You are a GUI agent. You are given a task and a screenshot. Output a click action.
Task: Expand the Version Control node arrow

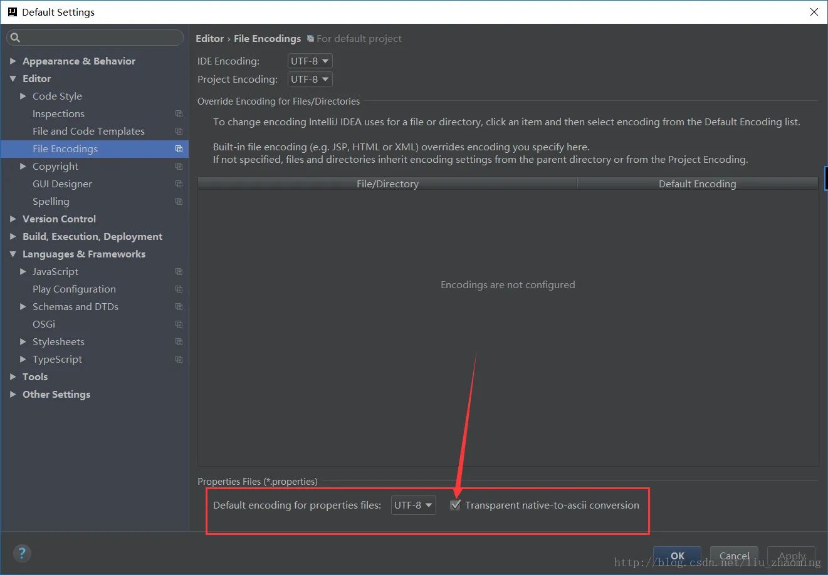coord(13,219)
